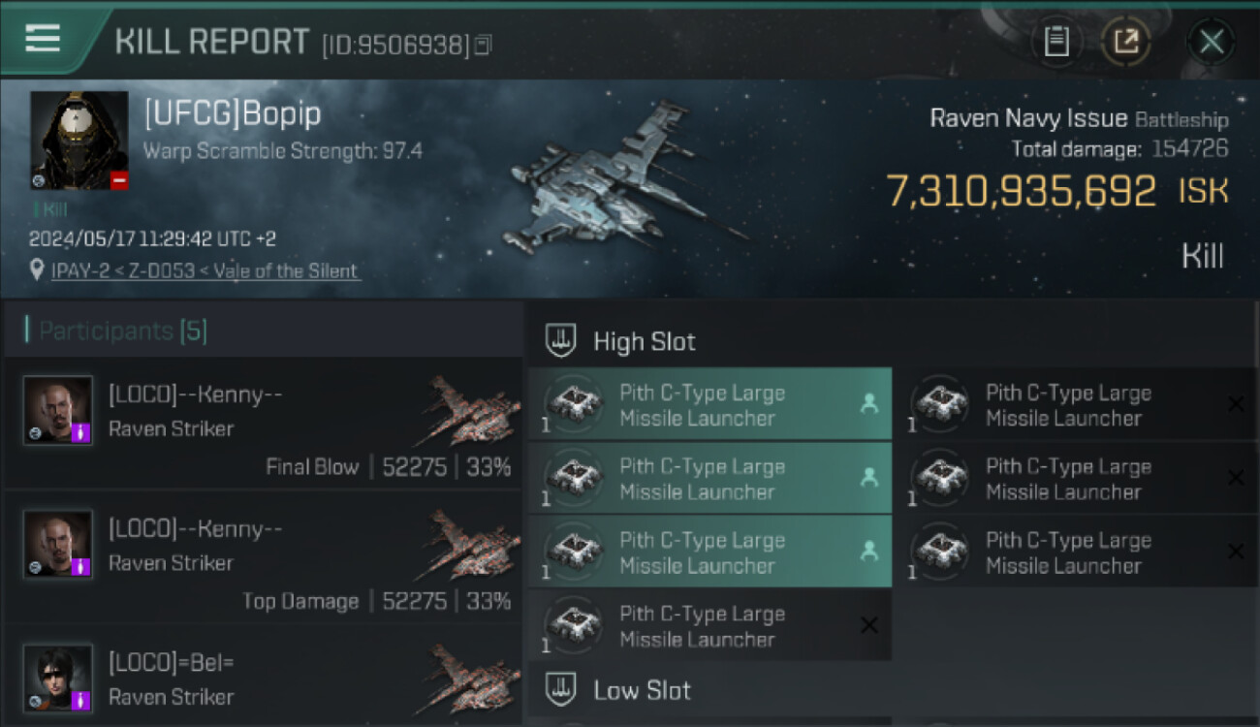
Task: Share the kill report externally
Action: click(x=1126, y=42)
